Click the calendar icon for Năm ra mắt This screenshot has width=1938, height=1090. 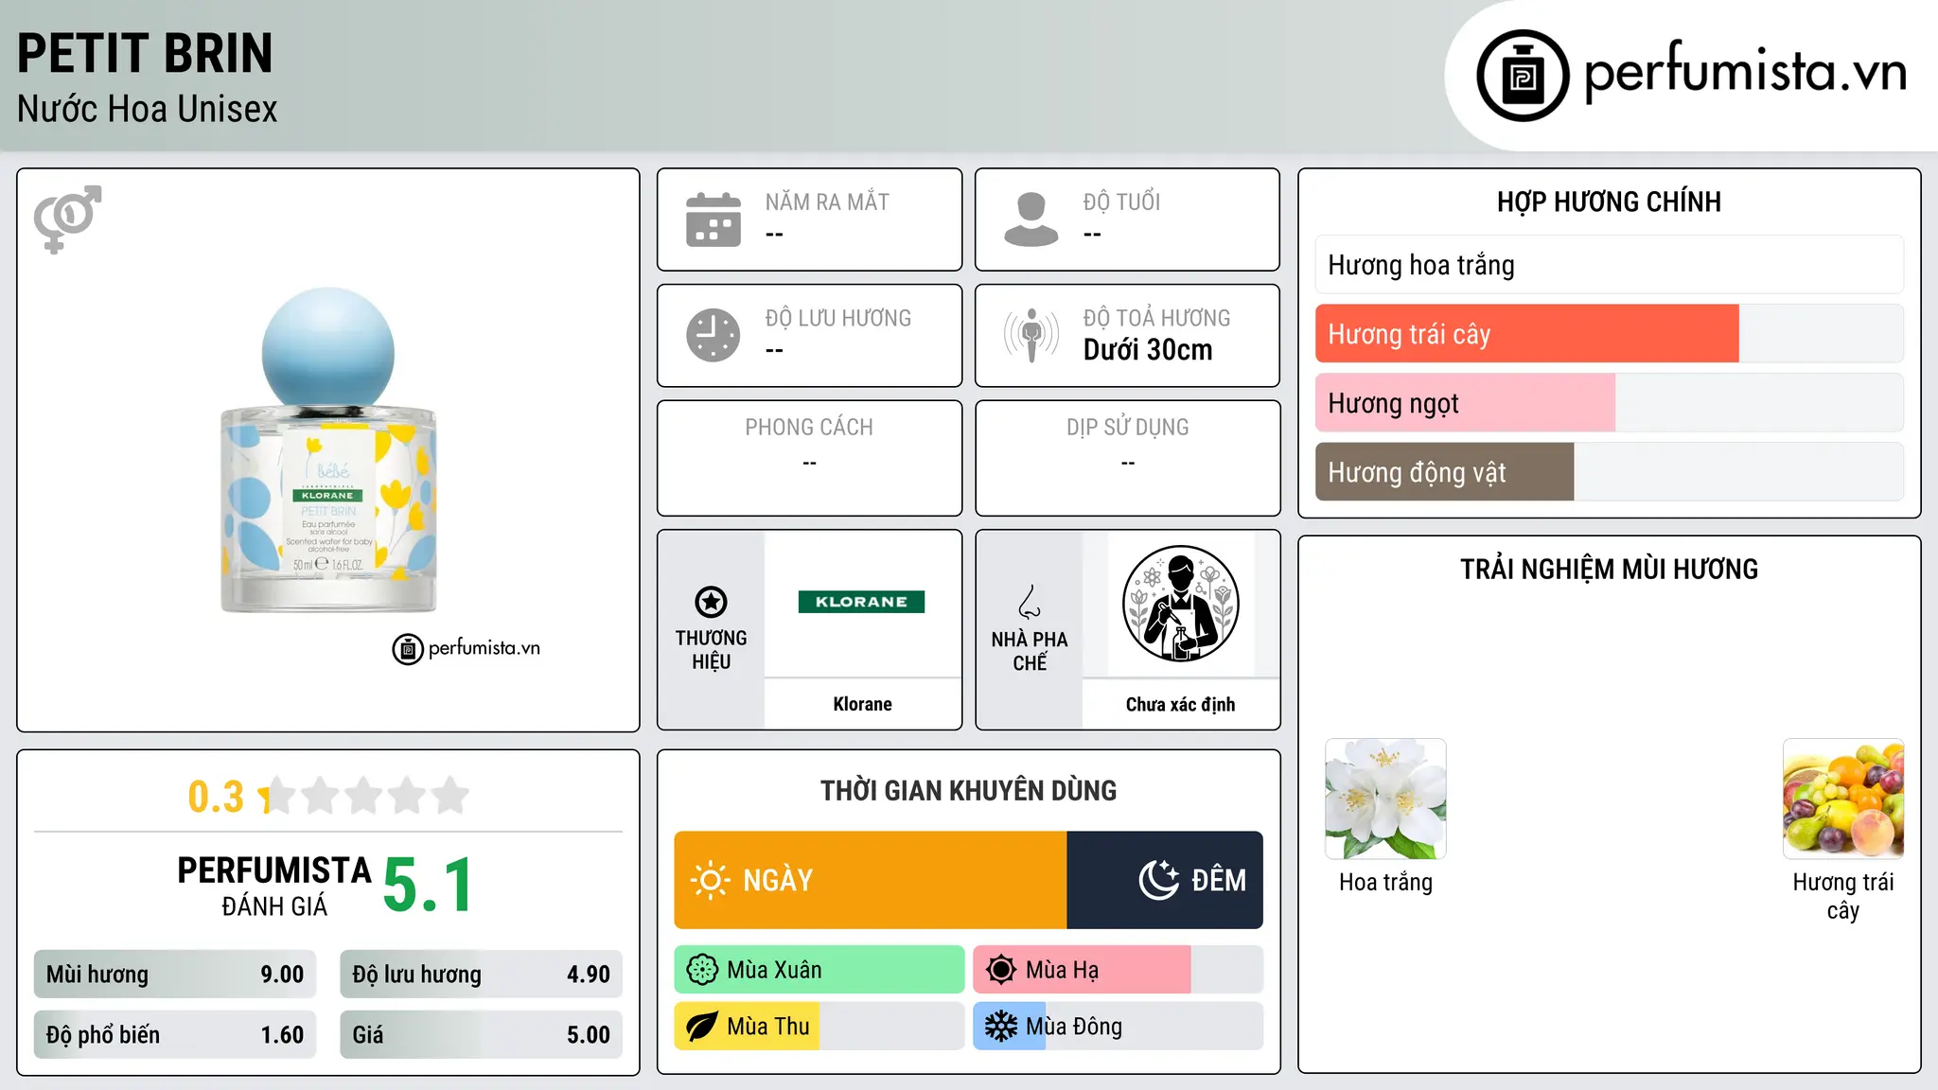[x=714, y=220]
